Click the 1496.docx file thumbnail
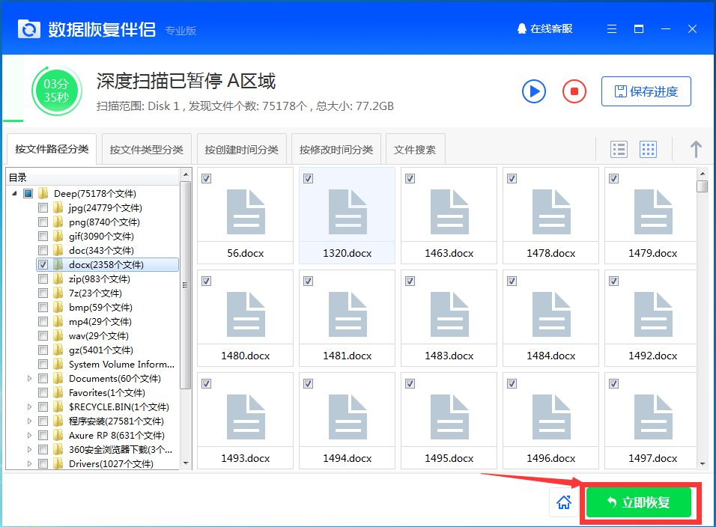The width and height of the screenshot is (716, 527). (550, 421)
